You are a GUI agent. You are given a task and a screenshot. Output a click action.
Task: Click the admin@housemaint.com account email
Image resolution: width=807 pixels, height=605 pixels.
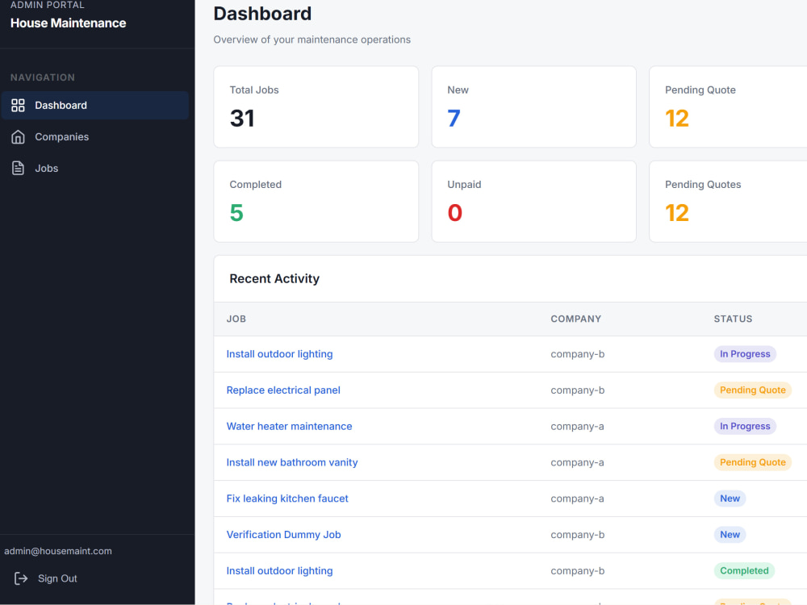pyautogui.click(x=58, y=551)
